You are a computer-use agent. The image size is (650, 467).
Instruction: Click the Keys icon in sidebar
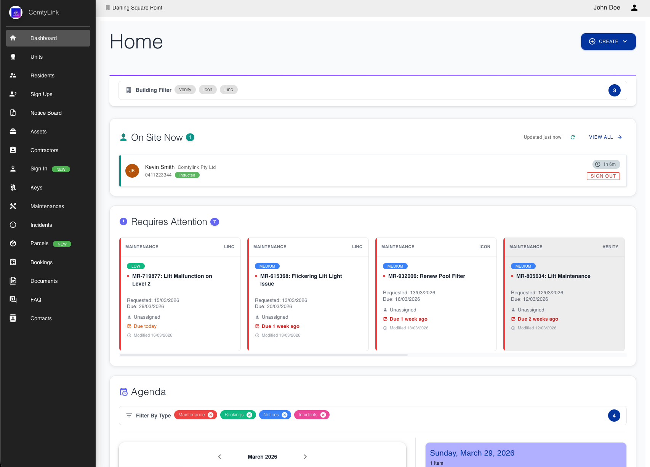pyautogui.click(x=13, y=188)
